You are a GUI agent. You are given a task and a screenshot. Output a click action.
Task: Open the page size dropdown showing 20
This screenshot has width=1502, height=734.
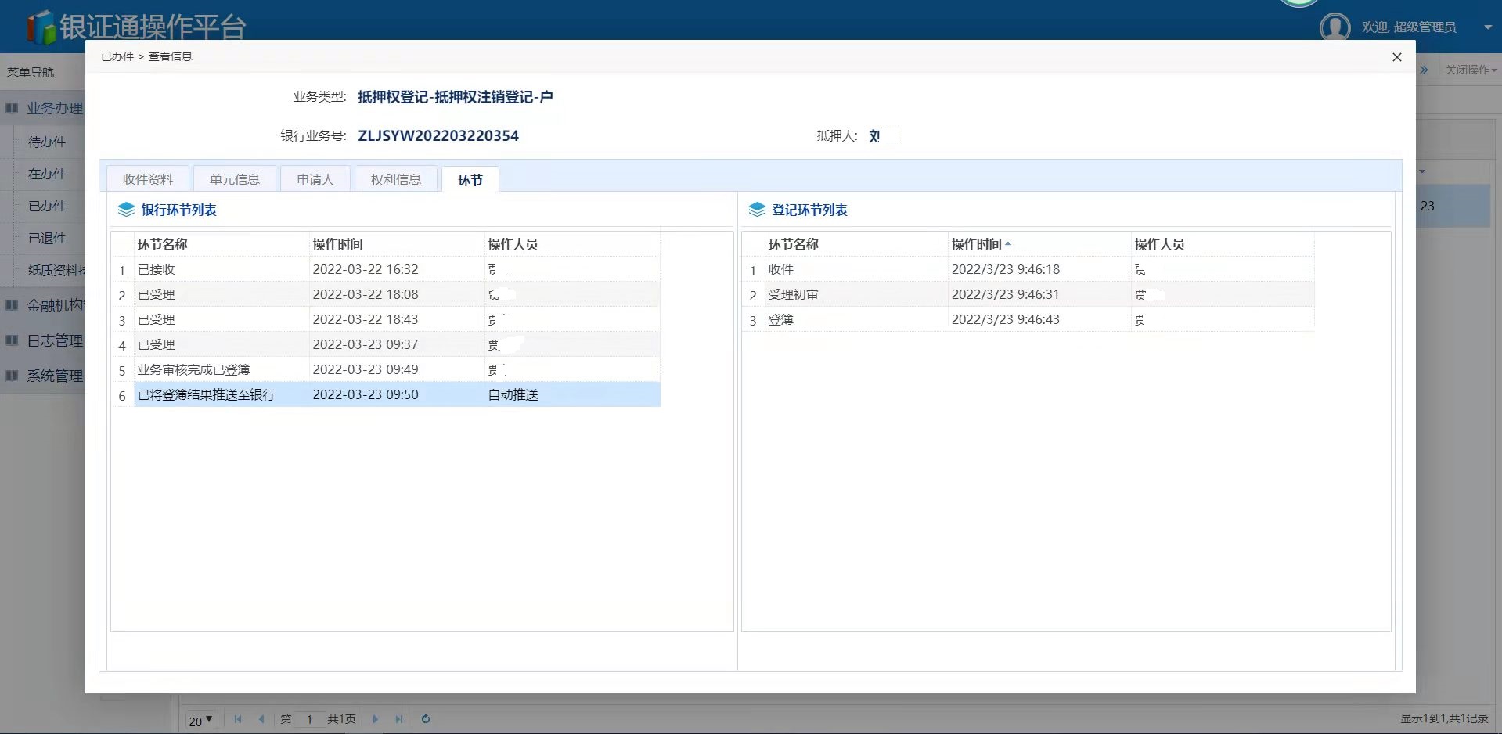[200, 720]
